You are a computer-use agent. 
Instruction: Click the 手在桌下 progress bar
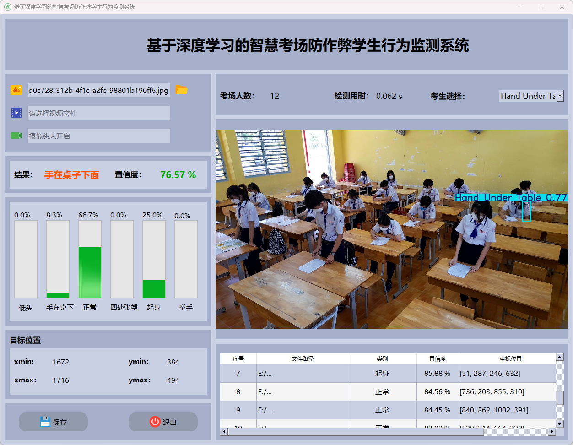(58, 260)
